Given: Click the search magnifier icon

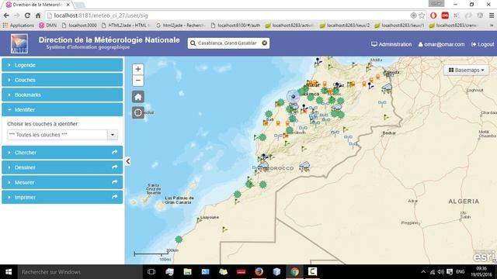Looking at the screenshot, I should coord(193,43).
